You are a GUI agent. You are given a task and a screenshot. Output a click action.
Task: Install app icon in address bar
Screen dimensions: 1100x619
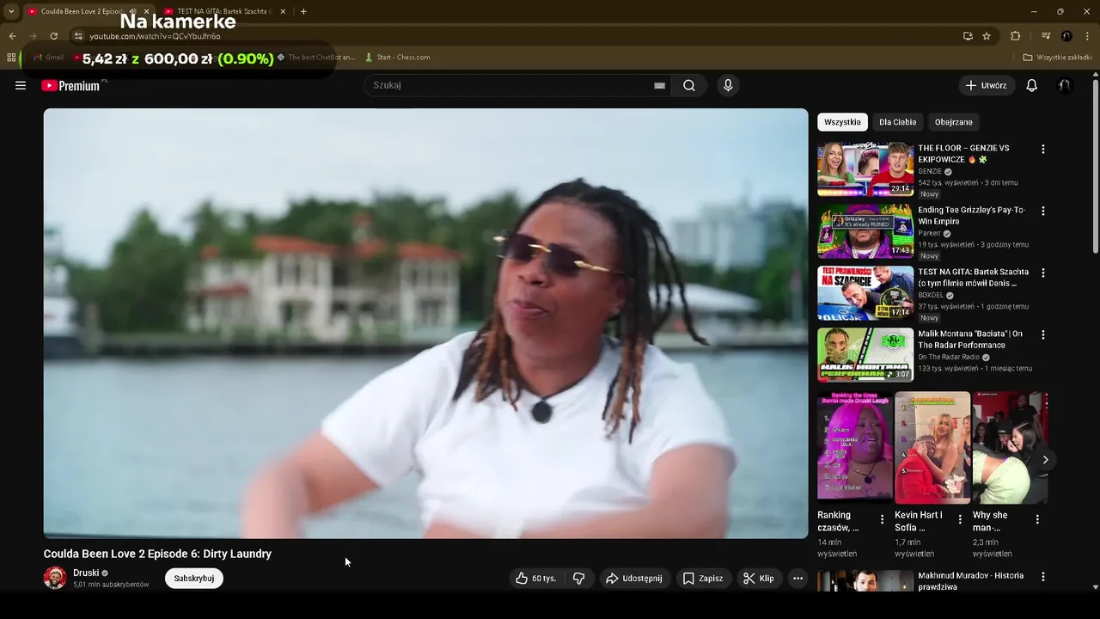pyautogui.click(x=968, y=36)
